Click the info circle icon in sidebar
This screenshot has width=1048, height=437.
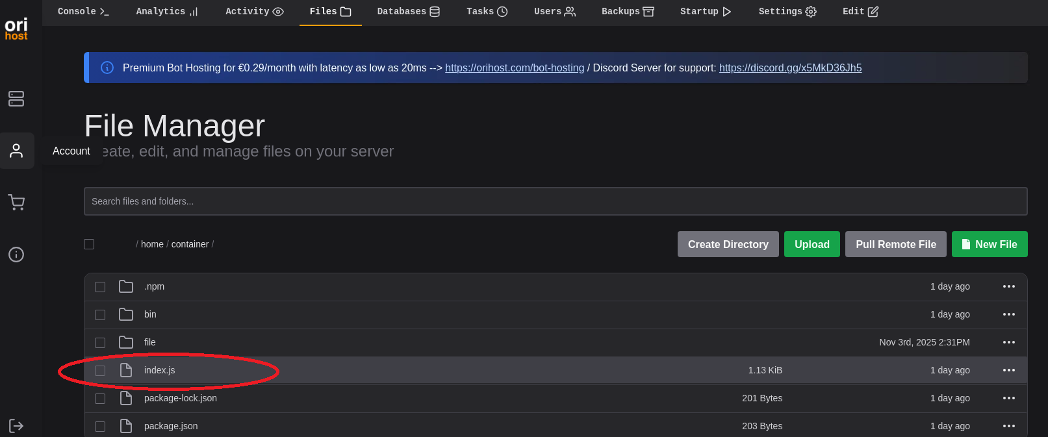(16, 254)
